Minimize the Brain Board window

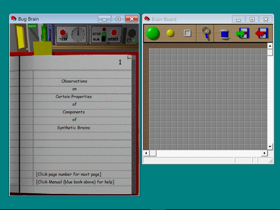pyautogui.click(x=239, y=19)
